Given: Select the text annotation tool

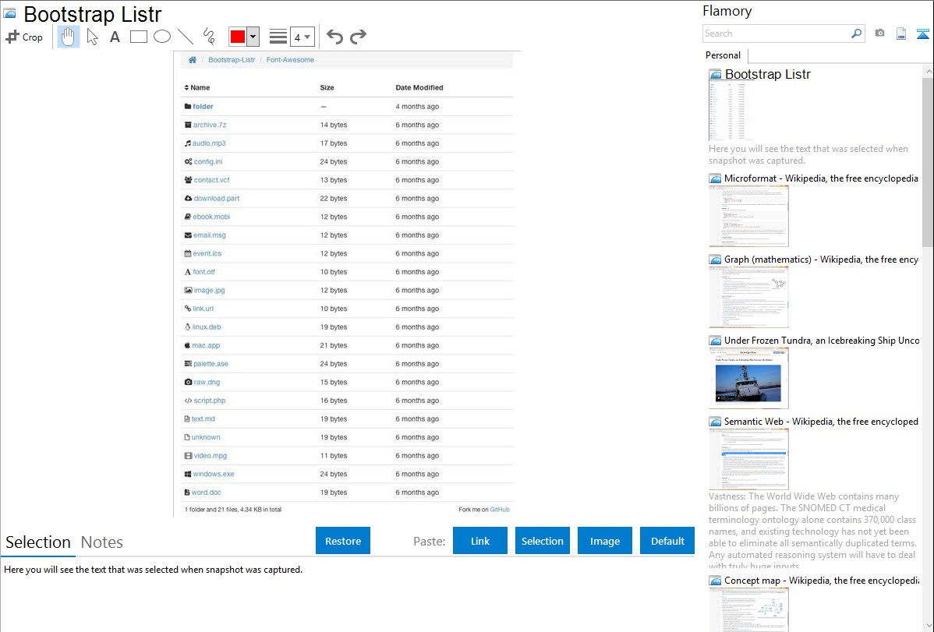Looking at the screenshot, I should pyautogui.click(x=115, y=37).
